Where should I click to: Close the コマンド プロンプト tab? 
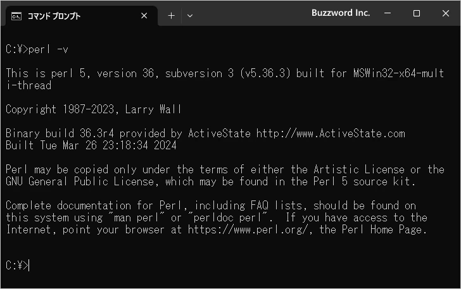tap(144, 16)
